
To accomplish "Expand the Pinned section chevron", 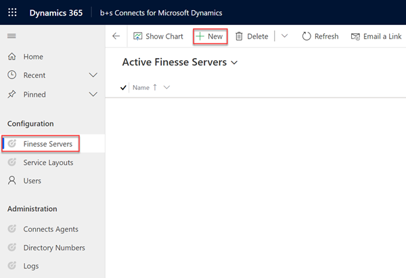I will [93, 94].
